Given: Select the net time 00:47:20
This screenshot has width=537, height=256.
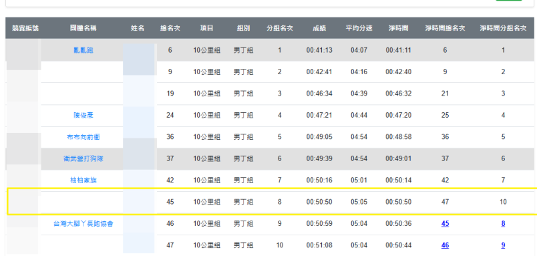Looking at the screenshot, I should click(x=398, y=115).
